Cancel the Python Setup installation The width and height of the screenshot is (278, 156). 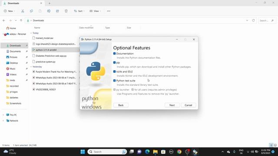(x=188, y=105)
